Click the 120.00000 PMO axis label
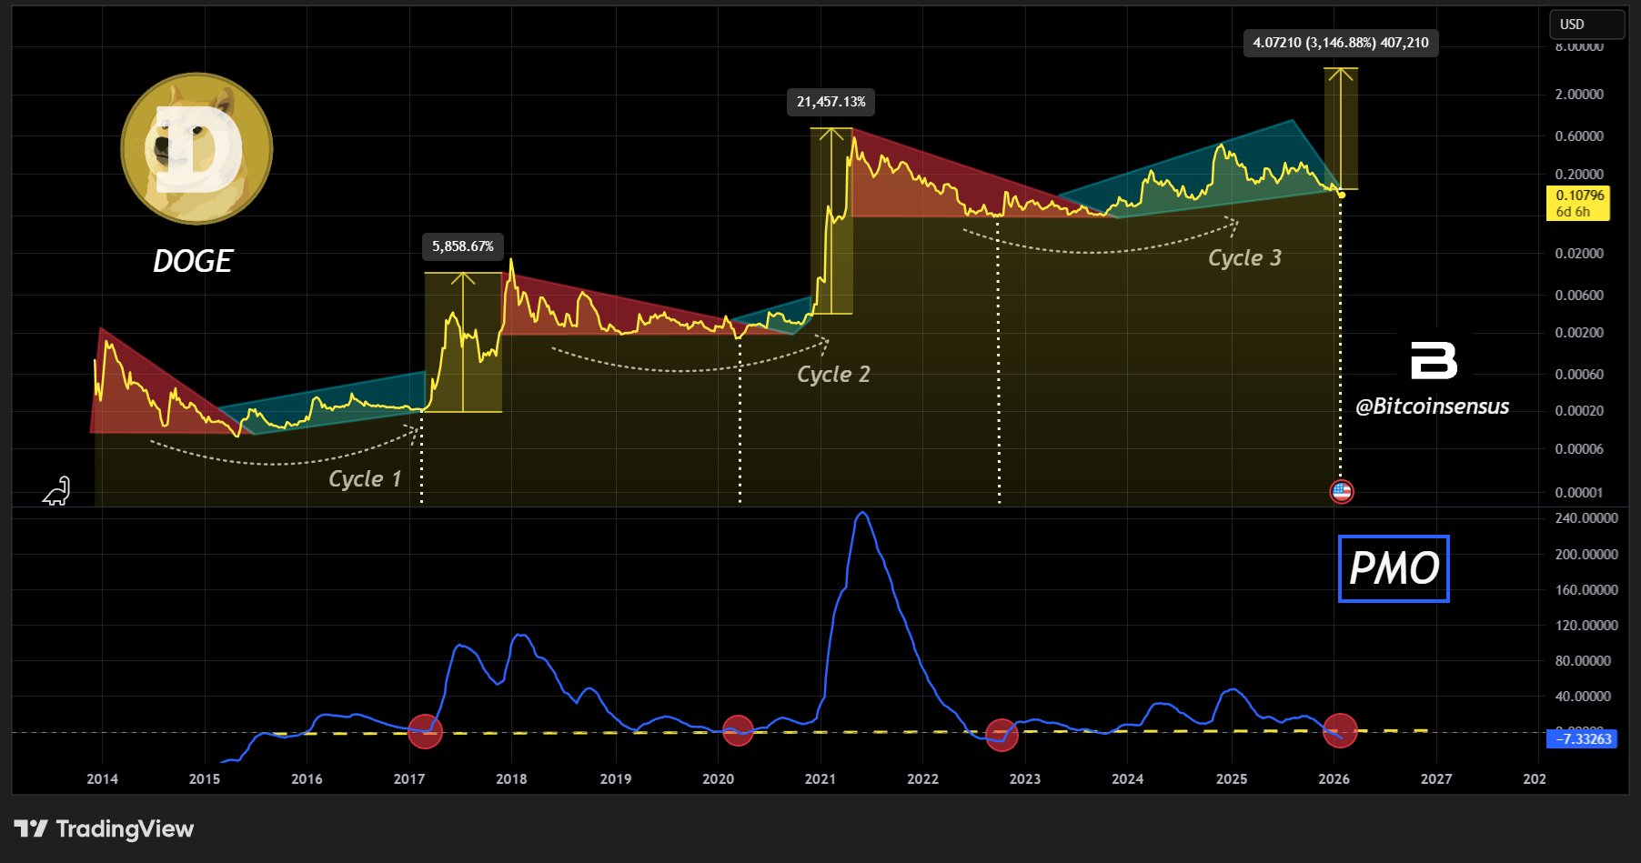Image resolution: width=1641 pixels, height=863 pixels. click(1586, 626)
